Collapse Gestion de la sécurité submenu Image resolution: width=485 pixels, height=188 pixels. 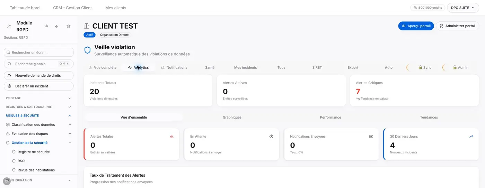pyautogui.click(x=70, y=143)
